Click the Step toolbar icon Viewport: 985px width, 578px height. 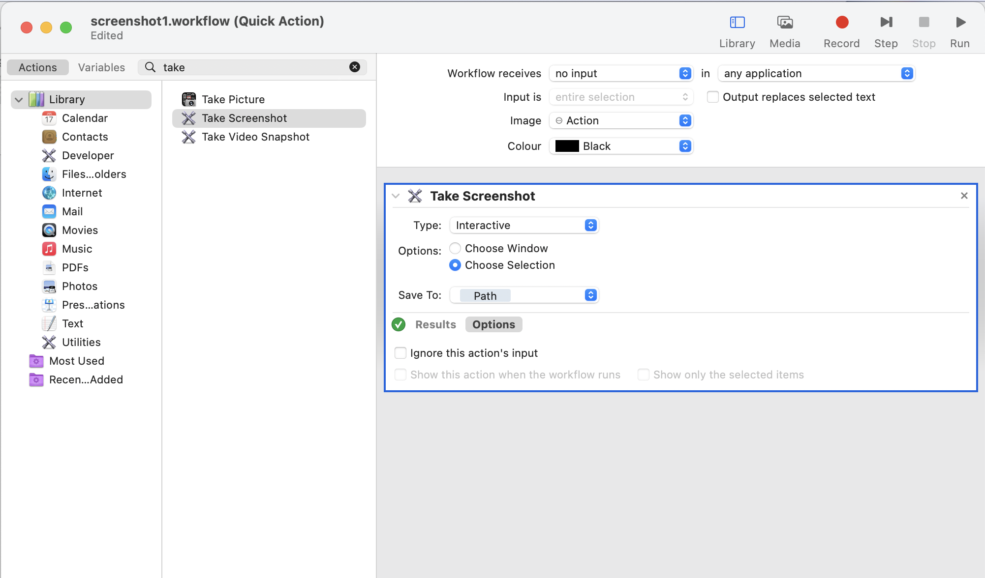pyautogui.click(x=886, y=23)
